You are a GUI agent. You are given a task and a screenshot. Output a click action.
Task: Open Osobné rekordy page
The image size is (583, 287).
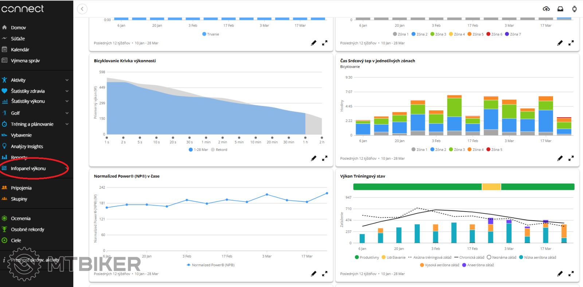point(27,229)
